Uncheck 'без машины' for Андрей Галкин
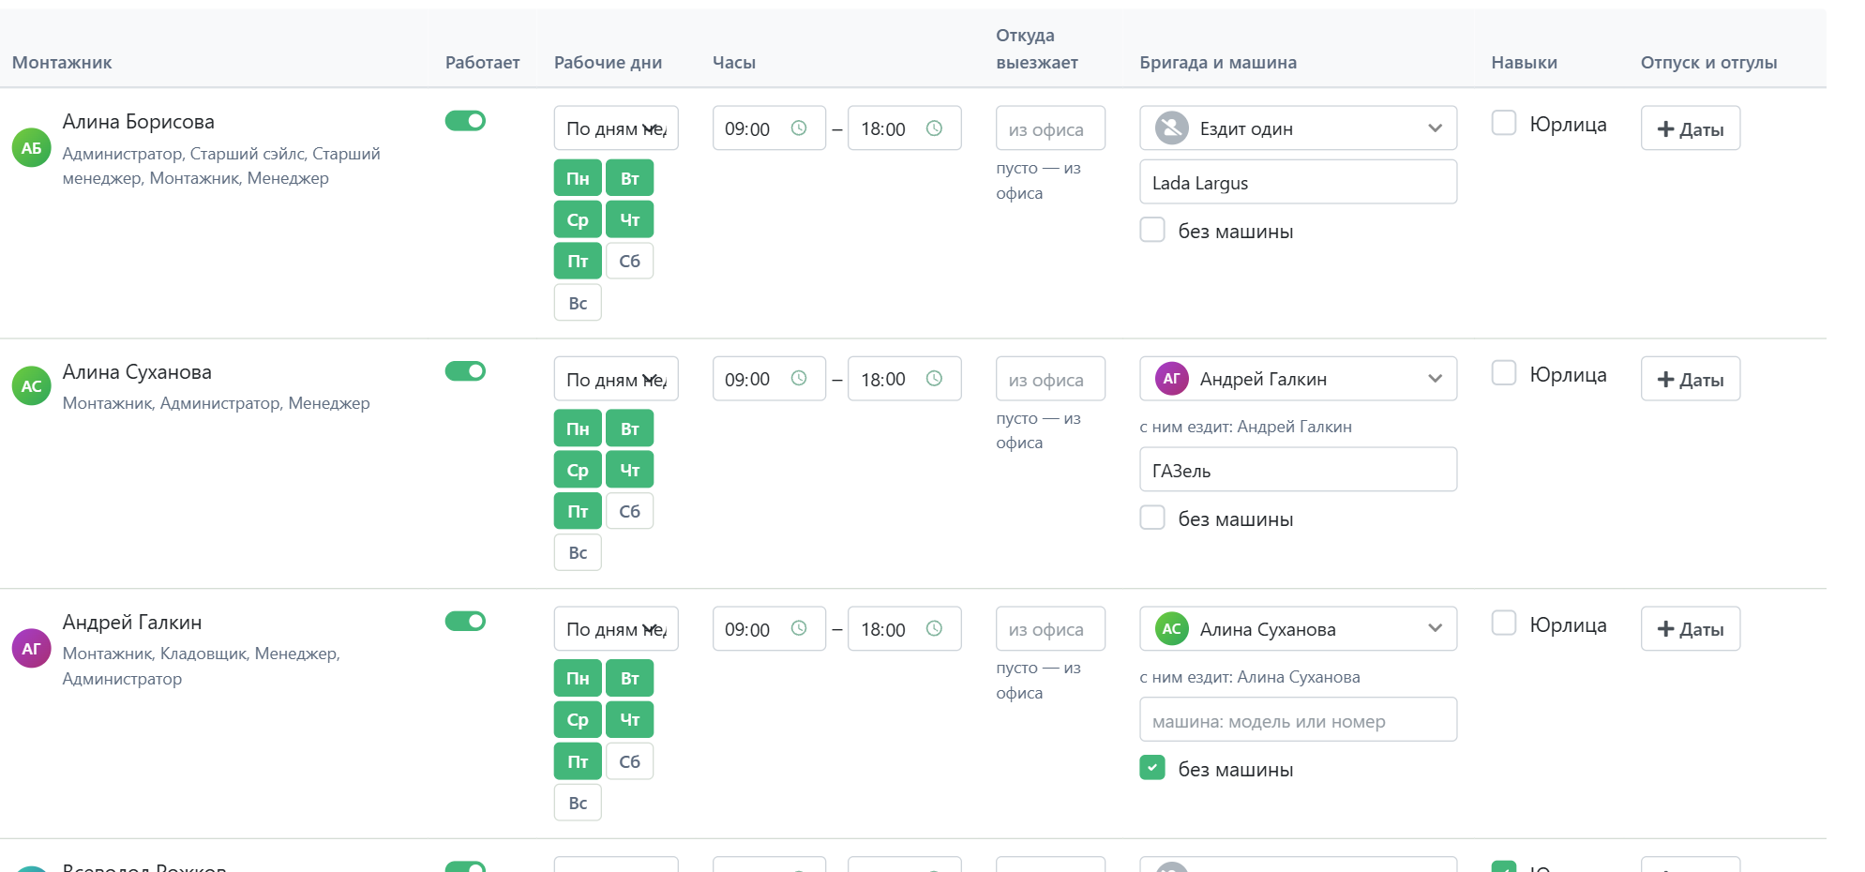 tap(1152, 768)
